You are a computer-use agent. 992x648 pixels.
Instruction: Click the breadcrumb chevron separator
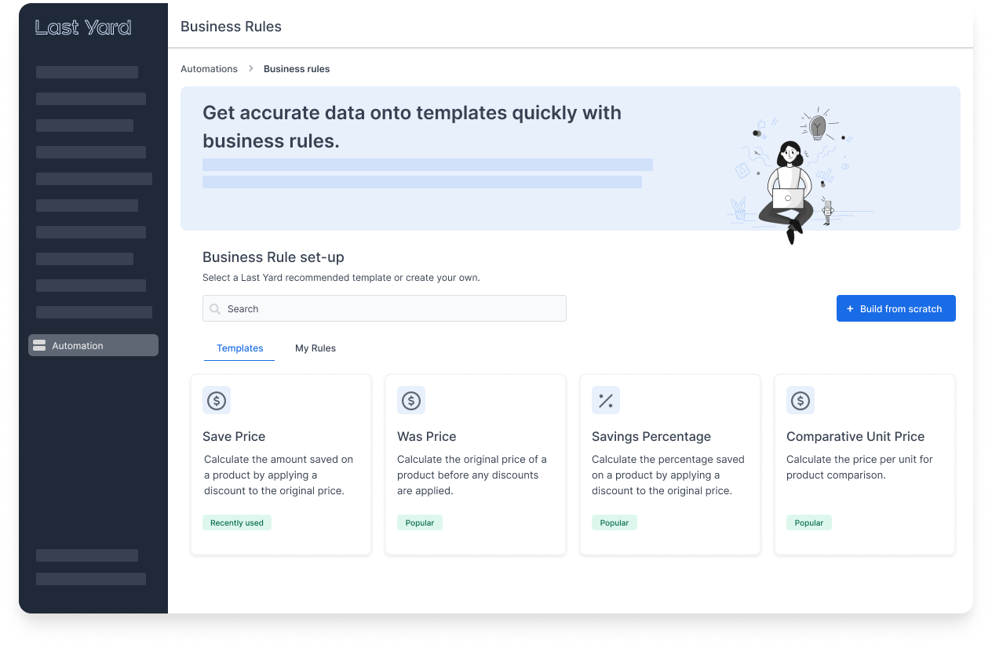pyautogui.click(x=251, y=69)
